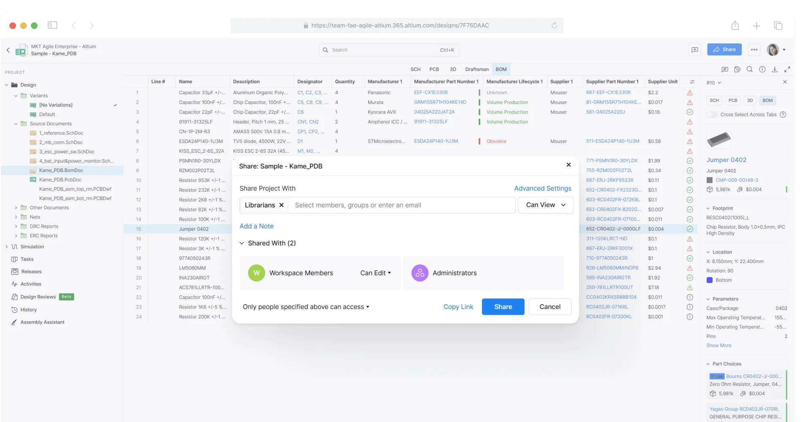Click the comment icon in the BOM toolbar
The height and width of the screenshot is (422, 811).
click(725, 70)
